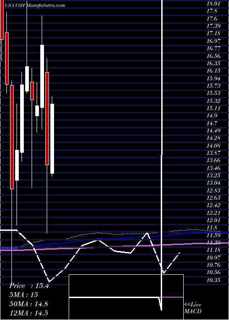Select the 13.87 price axis label
This screenshot has width=229, height=320.
point(213,153)
